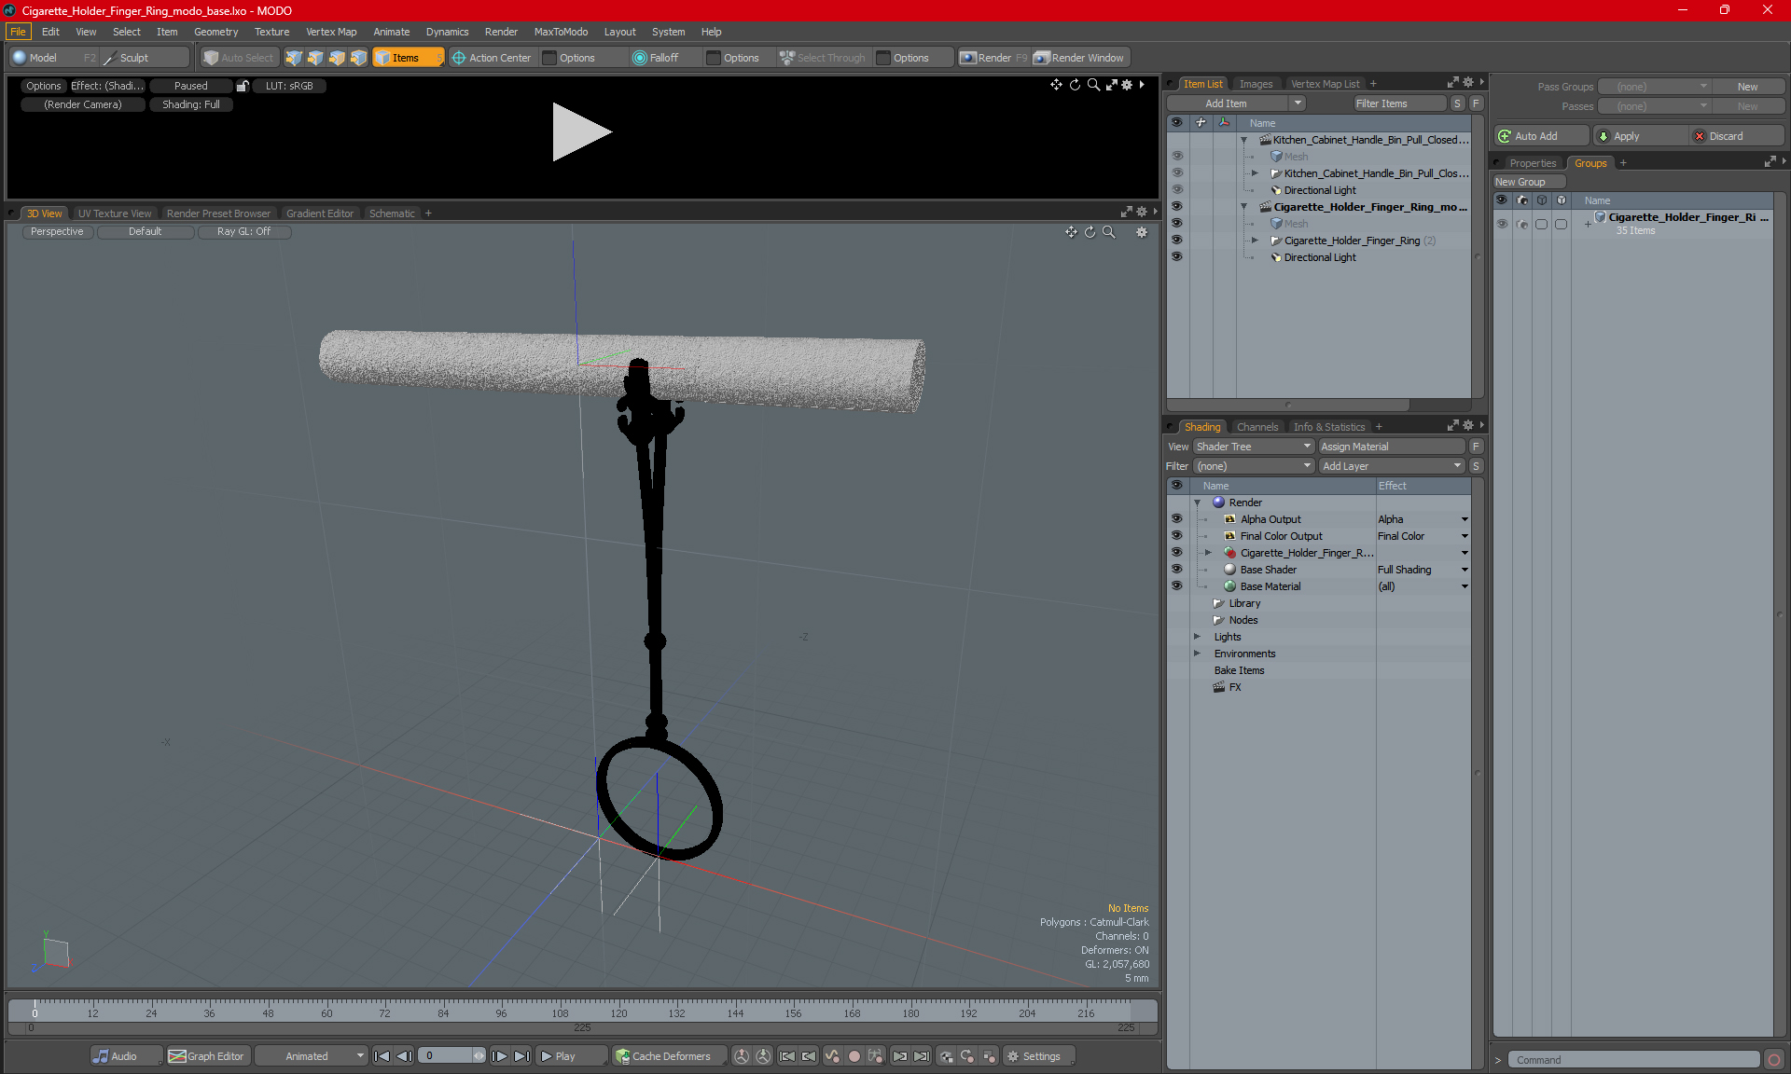Image resolution: width=1791 pixels, height=1074 pixels.
Task: Click frame 120 on the timeline ruler
Action: [x=618, y=1011]
